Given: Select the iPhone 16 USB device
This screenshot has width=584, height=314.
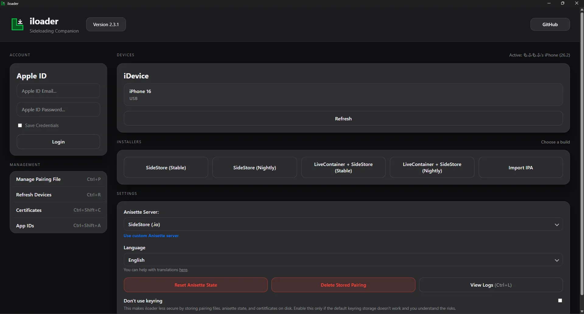Looking at the screenshot, I should [343, 95].
